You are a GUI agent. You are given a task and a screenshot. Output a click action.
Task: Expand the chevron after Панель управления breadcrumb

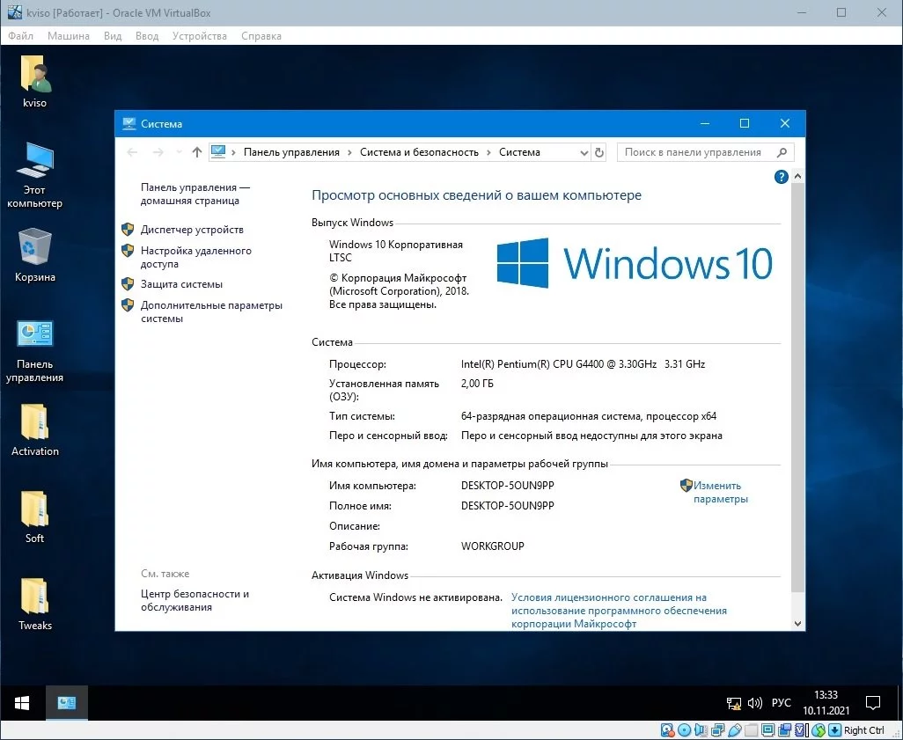coord(350,152)
